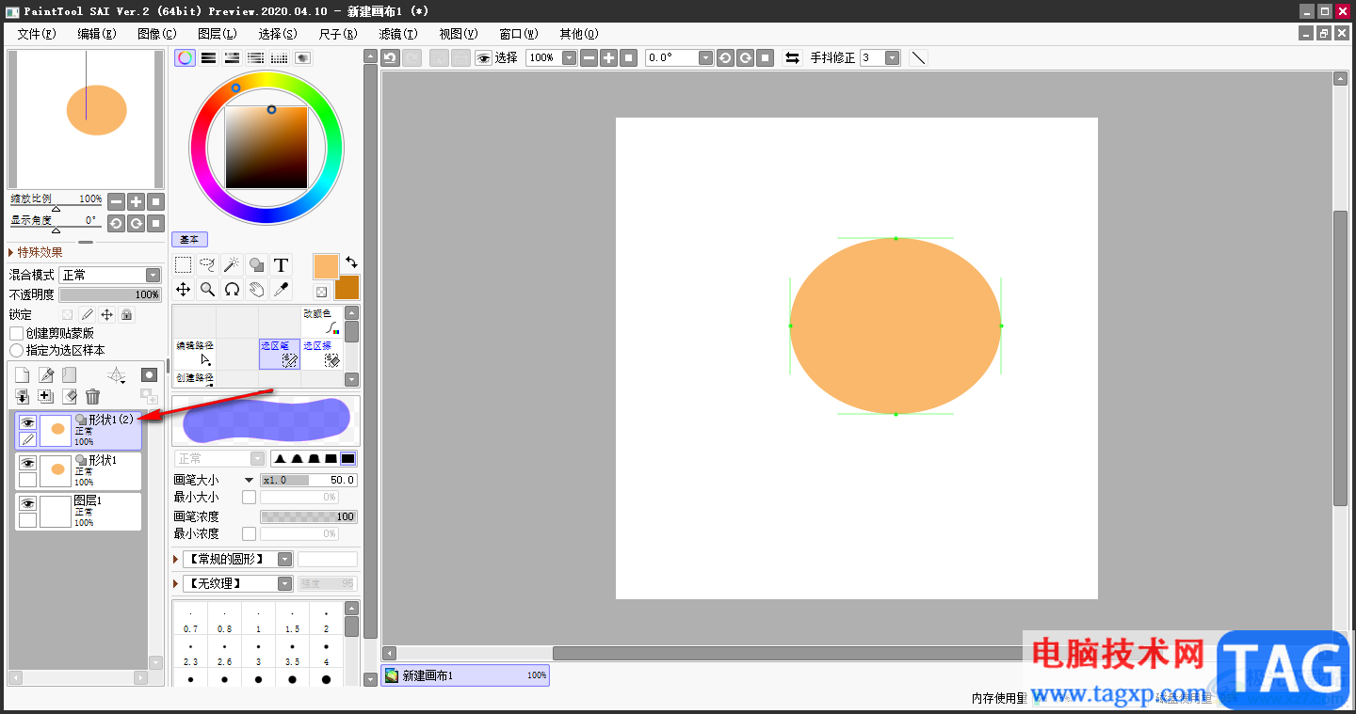Show the scratchpad panel icon
1356x714 pixels.
click(303, 57)
